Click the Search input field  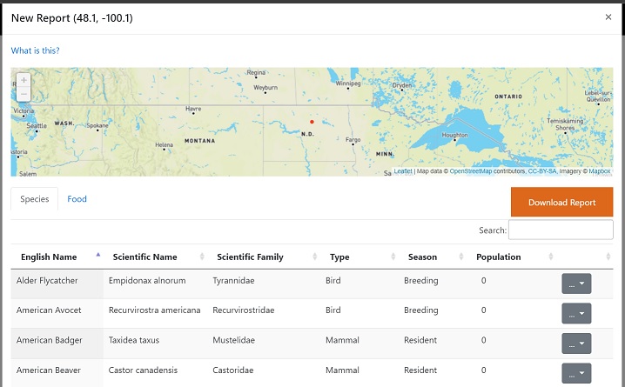[561, 230]
